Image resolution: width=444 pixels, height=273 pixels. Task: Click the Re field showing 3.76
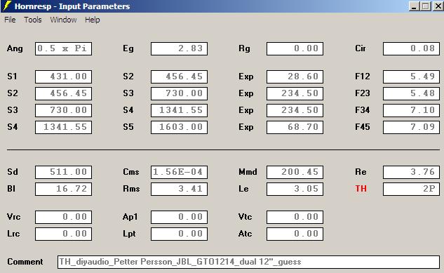click(411, 172)
